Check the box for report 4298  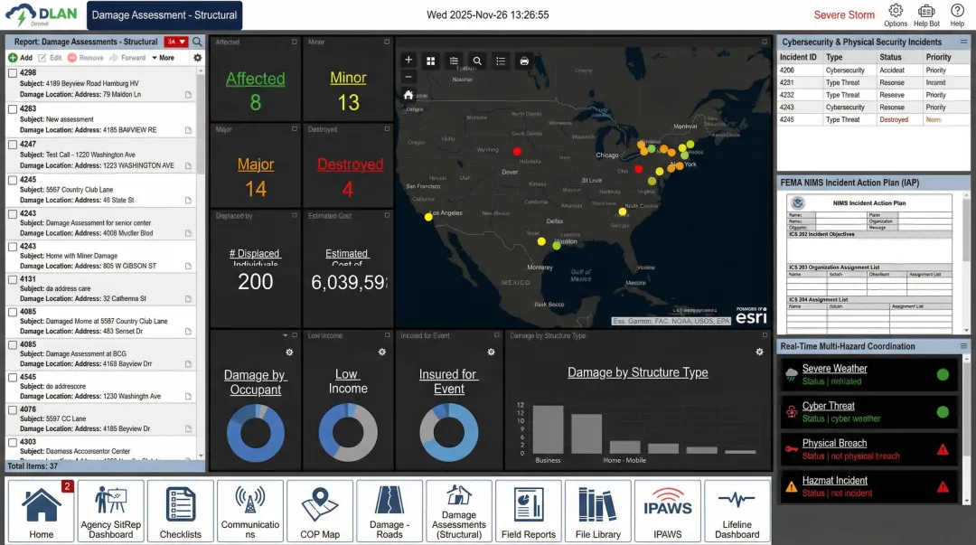coord(13,72)
